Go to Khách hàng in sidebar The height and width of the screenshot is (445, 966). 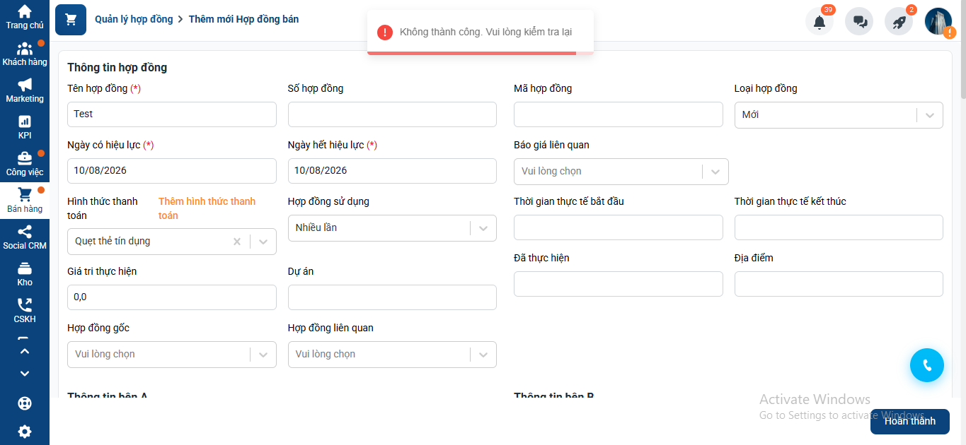tap(25, 54)
